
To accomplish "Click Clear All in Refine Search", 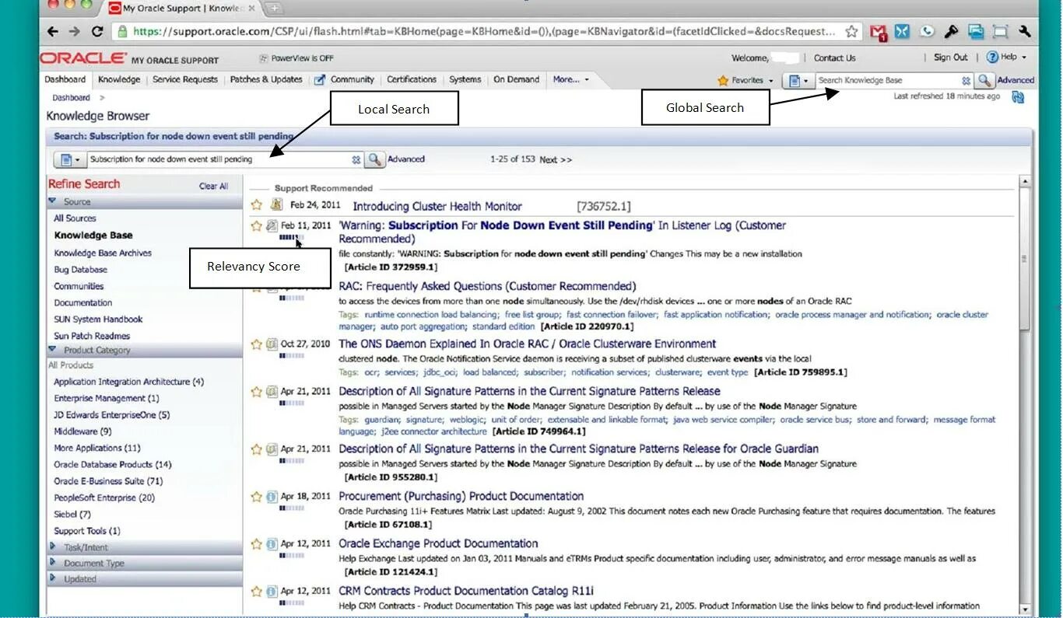I will (213, 186).
